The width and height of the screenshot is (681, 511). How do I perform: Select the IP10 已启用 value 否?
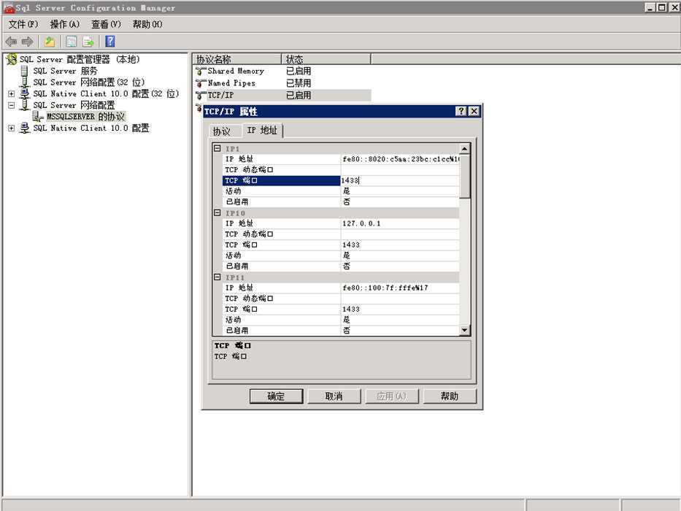click(x=399, y=266)
